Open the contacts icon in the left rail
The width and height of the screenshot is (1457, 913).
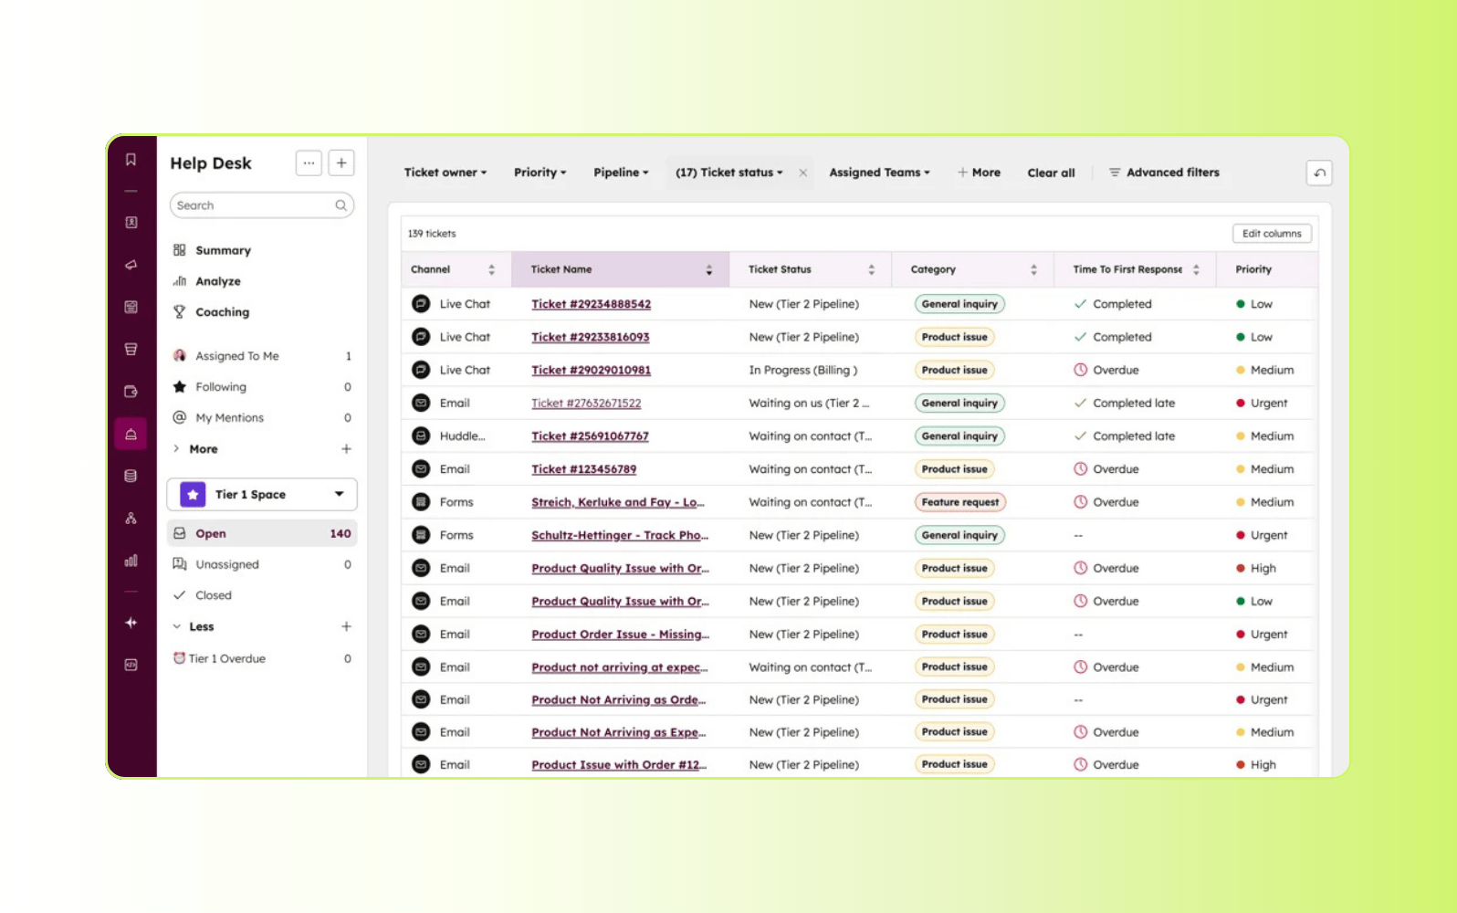click(x=131, y=223)
